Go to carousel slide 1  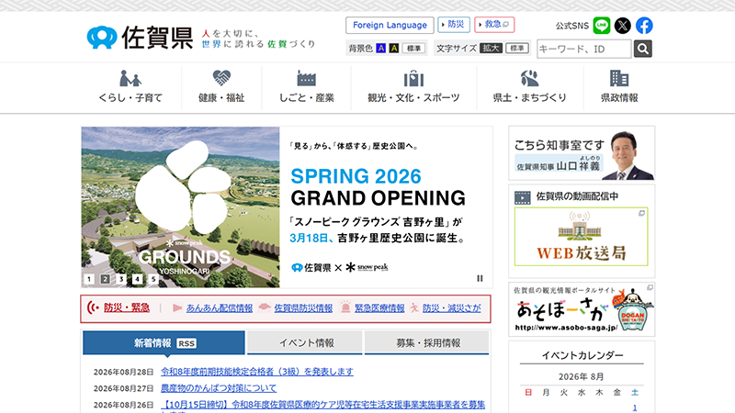click(89, 279)
